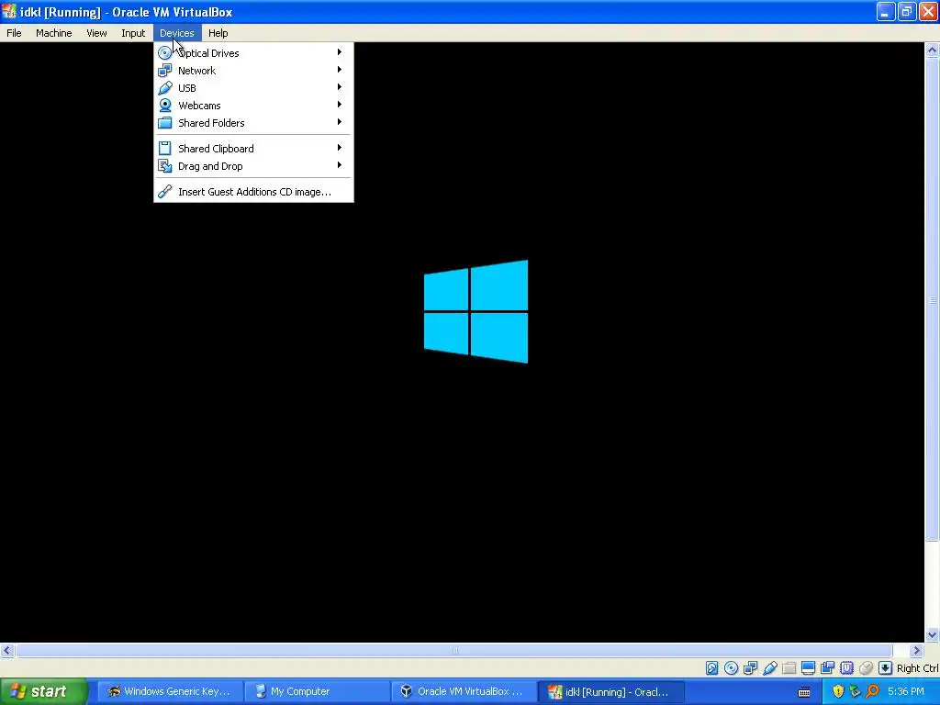Image resolution: width=940 pixels, height=705 pixels.
Task: Open the Shared Folders submenu
Action: click(253, 122)
